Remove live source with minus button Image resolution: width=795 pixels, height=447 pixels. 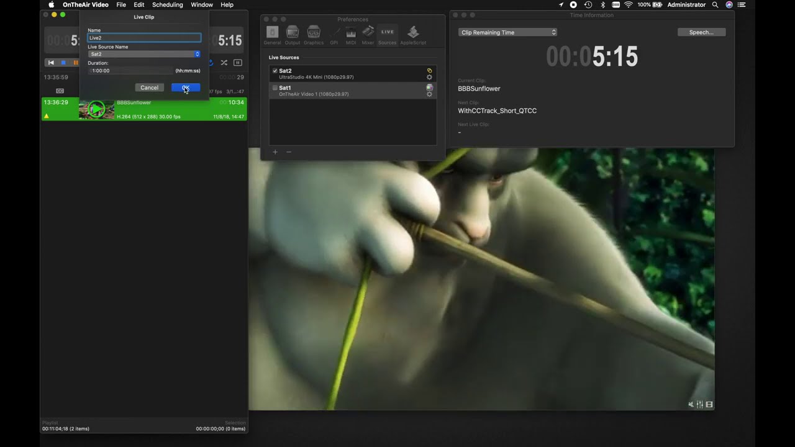[x=289, y=152]
